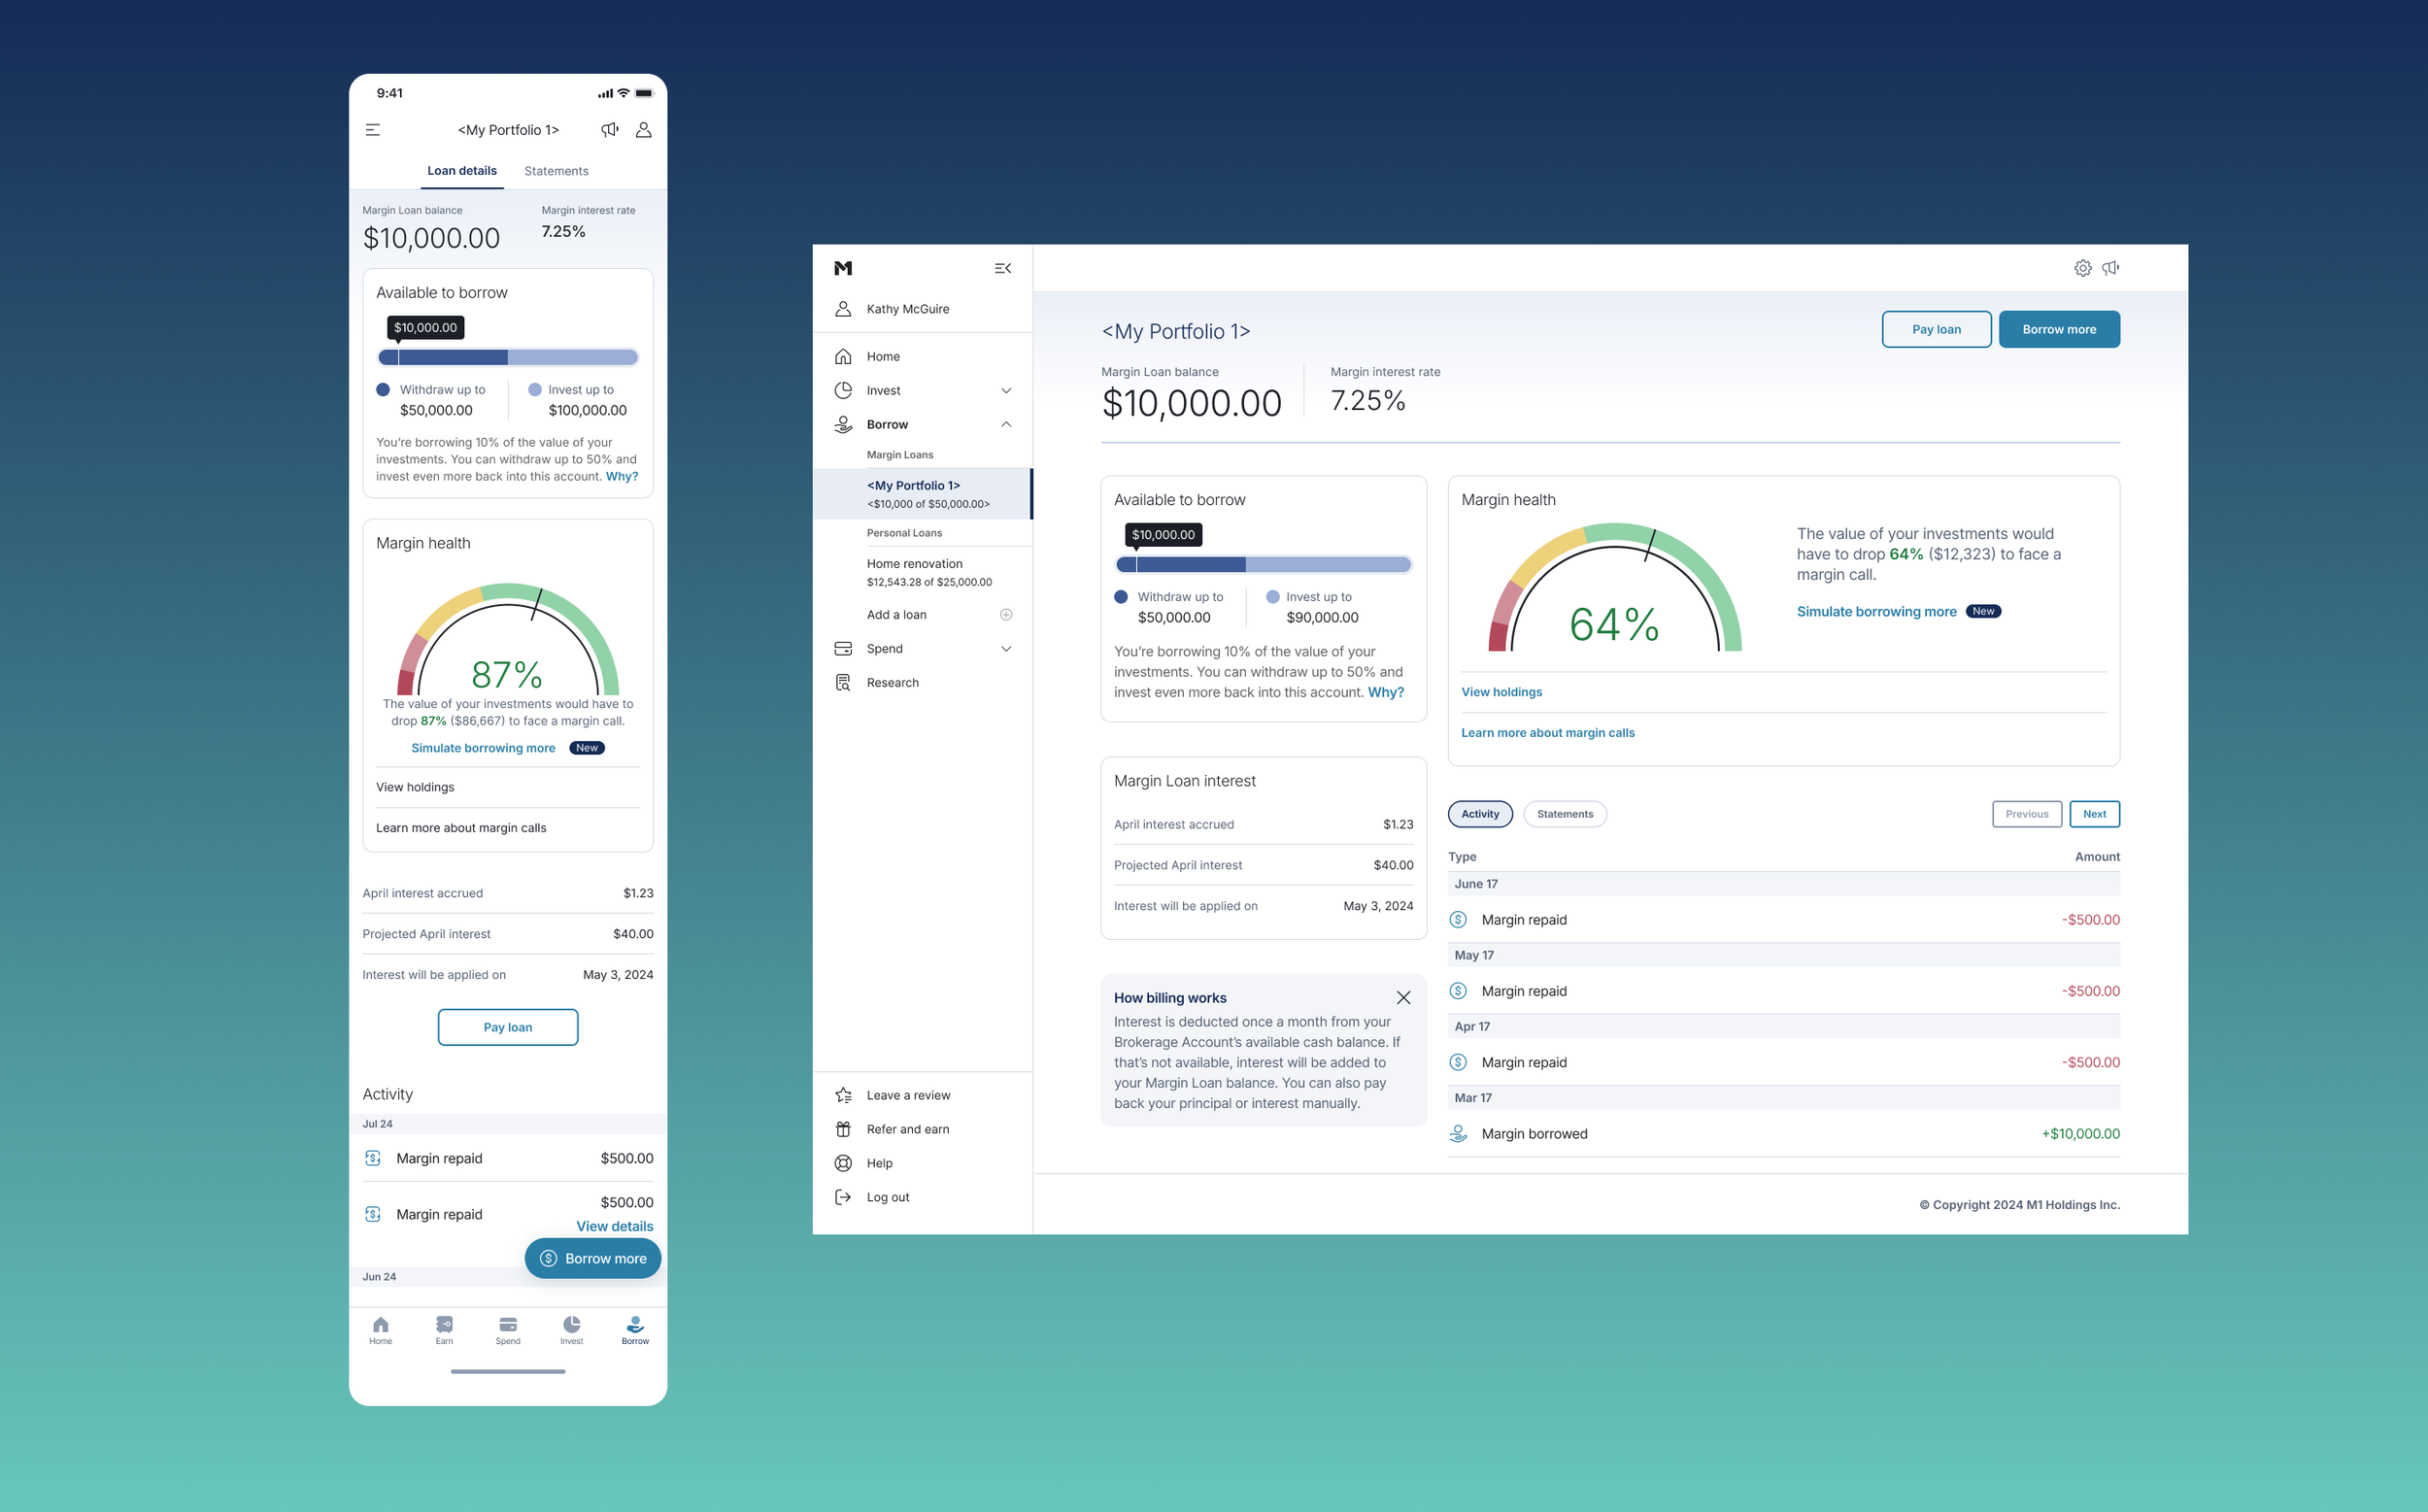Viewport: 2428px width, 1512px height.
Task: Collapse the Borrow sidebar section
Action: coord(1006,425)
